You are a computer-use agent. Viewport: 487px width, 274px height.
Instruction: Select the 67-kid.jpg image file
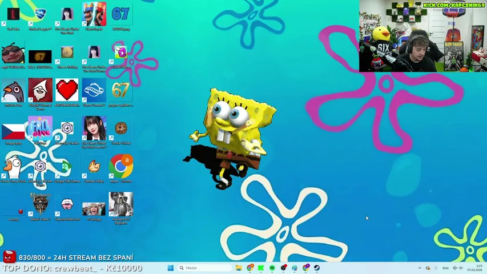tap(94, 211)
